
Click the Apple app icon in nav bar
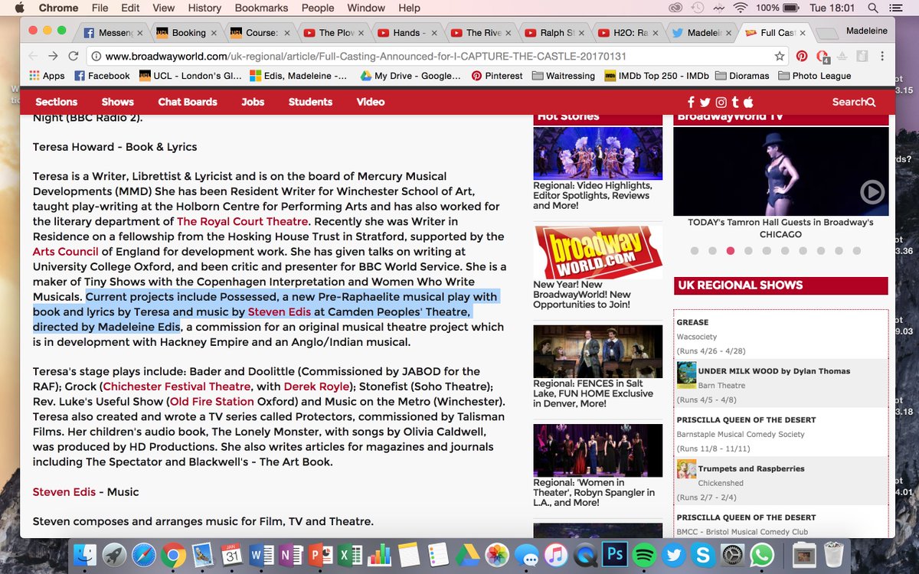click(x=748, y=102)
